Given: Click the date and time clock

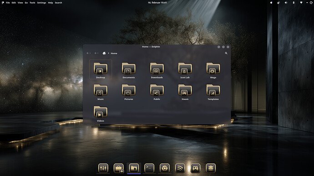Looking at the screenshot, I should click(157, 3).
